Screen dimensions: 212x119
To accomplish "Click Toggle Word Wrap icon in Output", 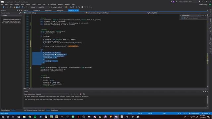I will [x=84, y=94].
